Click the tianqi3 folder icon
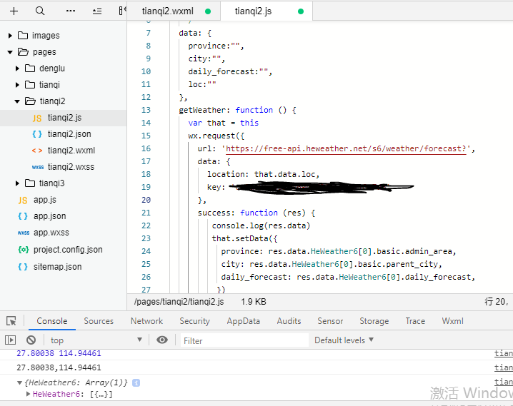 click(30, 183)
